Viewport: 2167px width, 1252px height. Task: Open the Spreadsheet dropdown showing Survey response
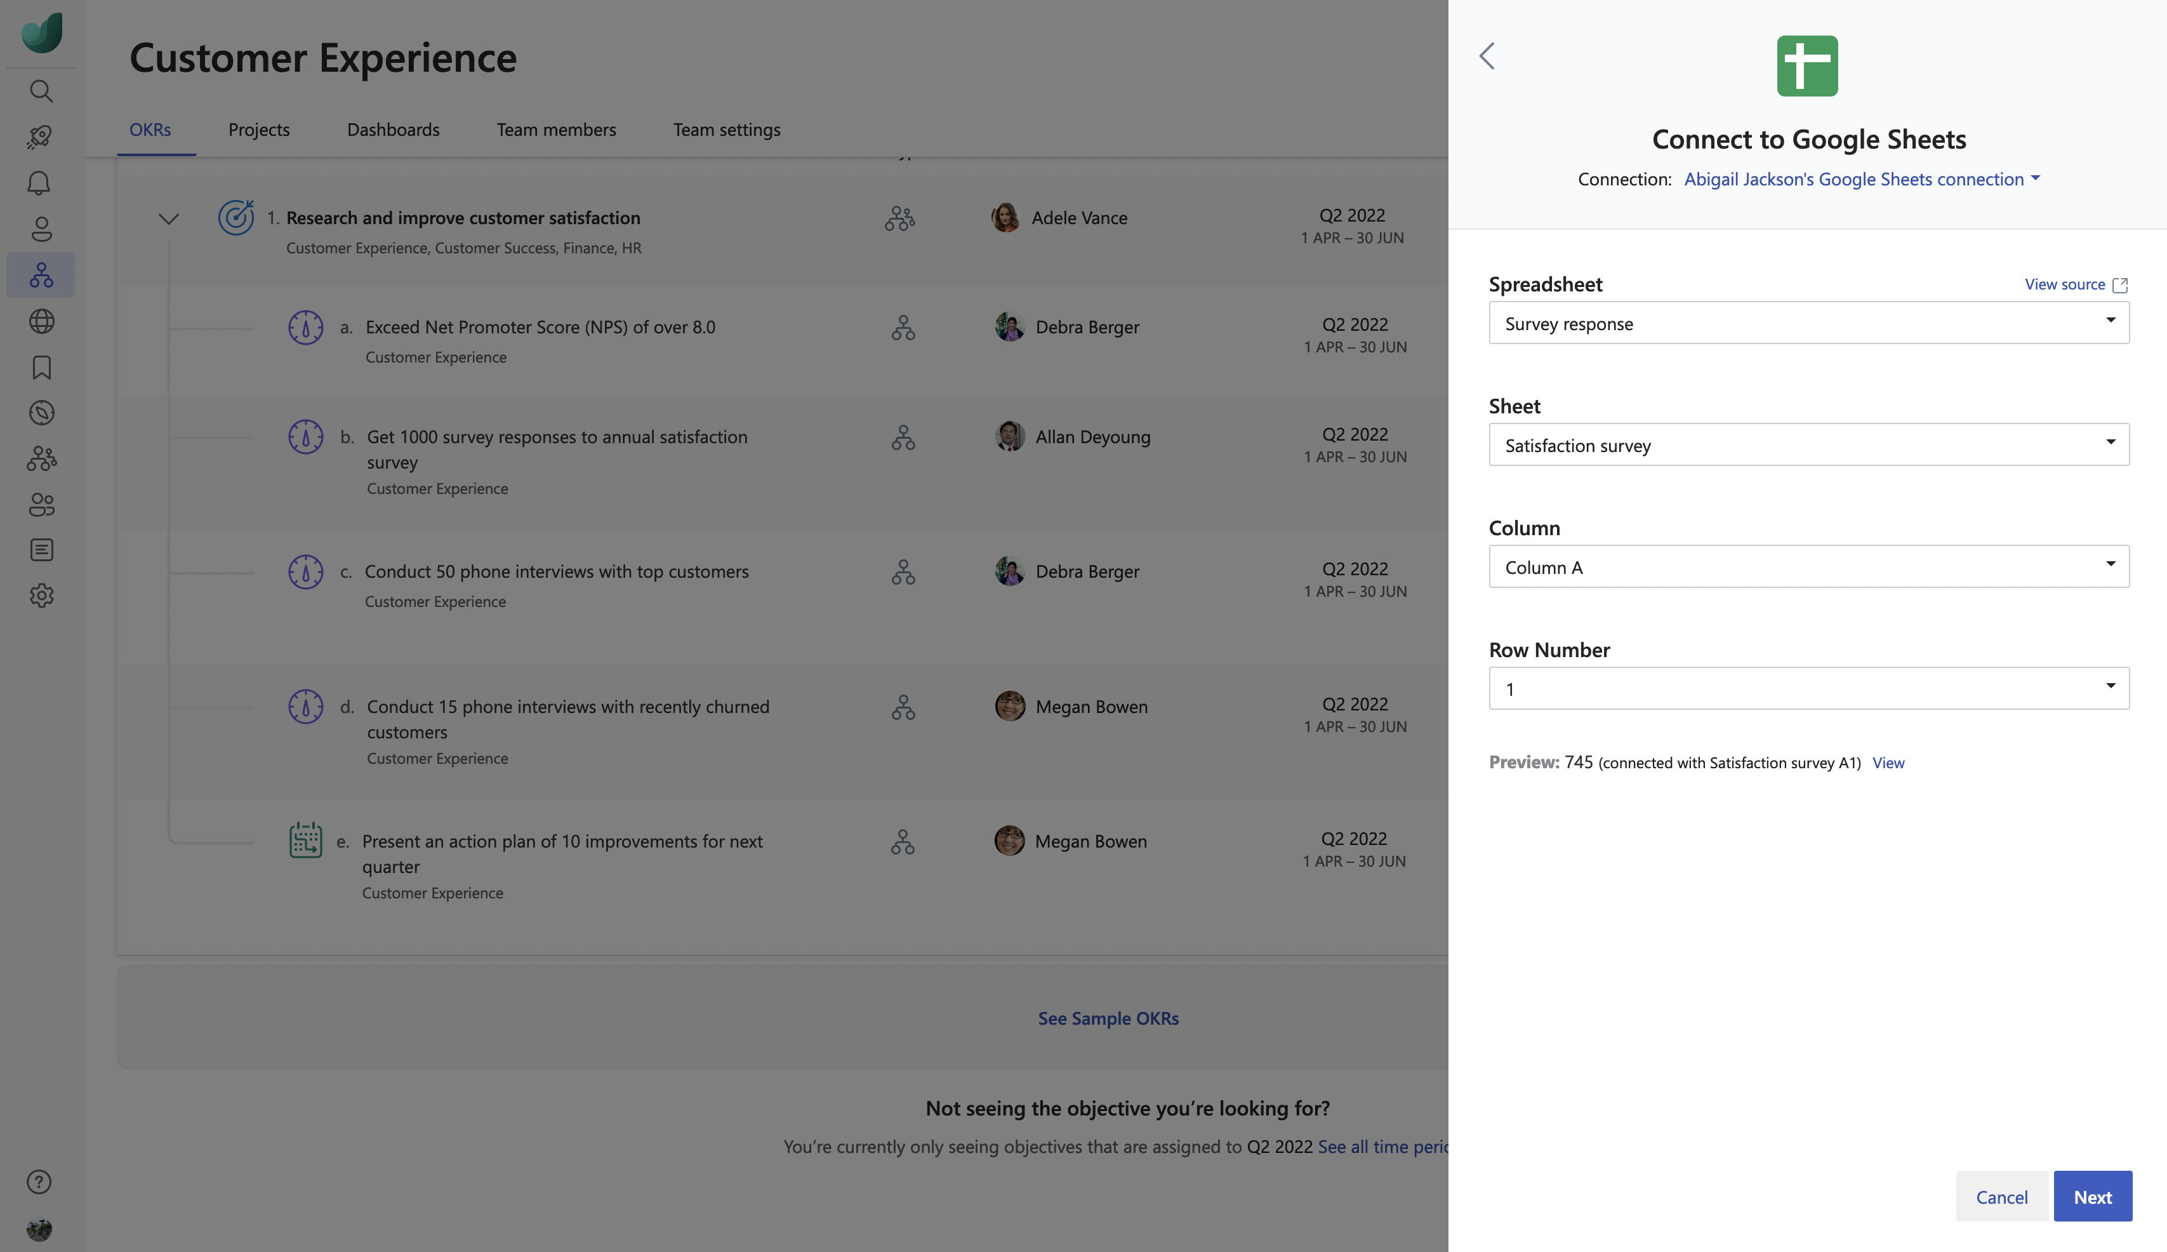[x=1808, y=323]
